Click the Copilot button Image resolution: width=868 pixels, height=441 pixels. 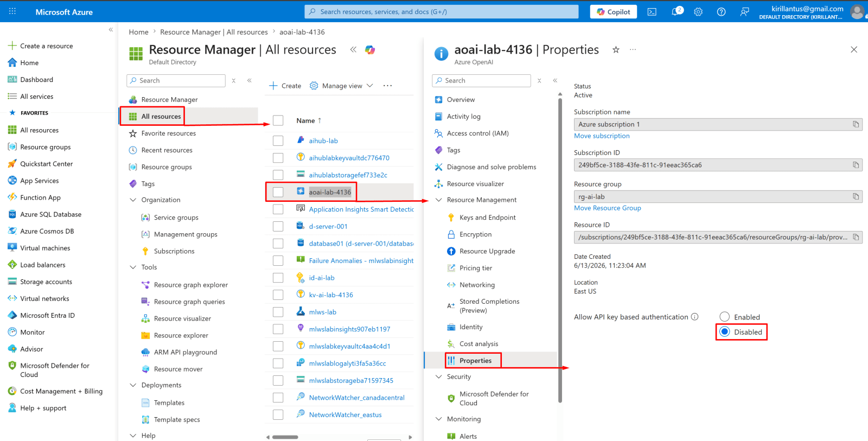click(x=614, y=11)
